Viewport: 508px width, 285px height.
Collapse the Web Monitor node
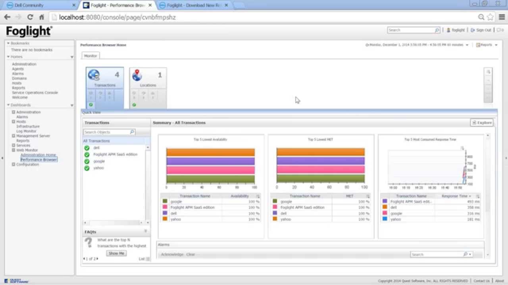[x=13, y=150]
